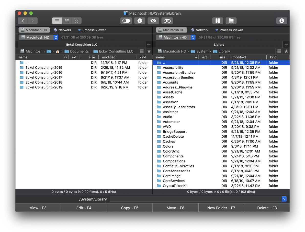Click the View - F3 button
Image resolution: width=305 pixels, height=232 pixels.
point(38,208)
